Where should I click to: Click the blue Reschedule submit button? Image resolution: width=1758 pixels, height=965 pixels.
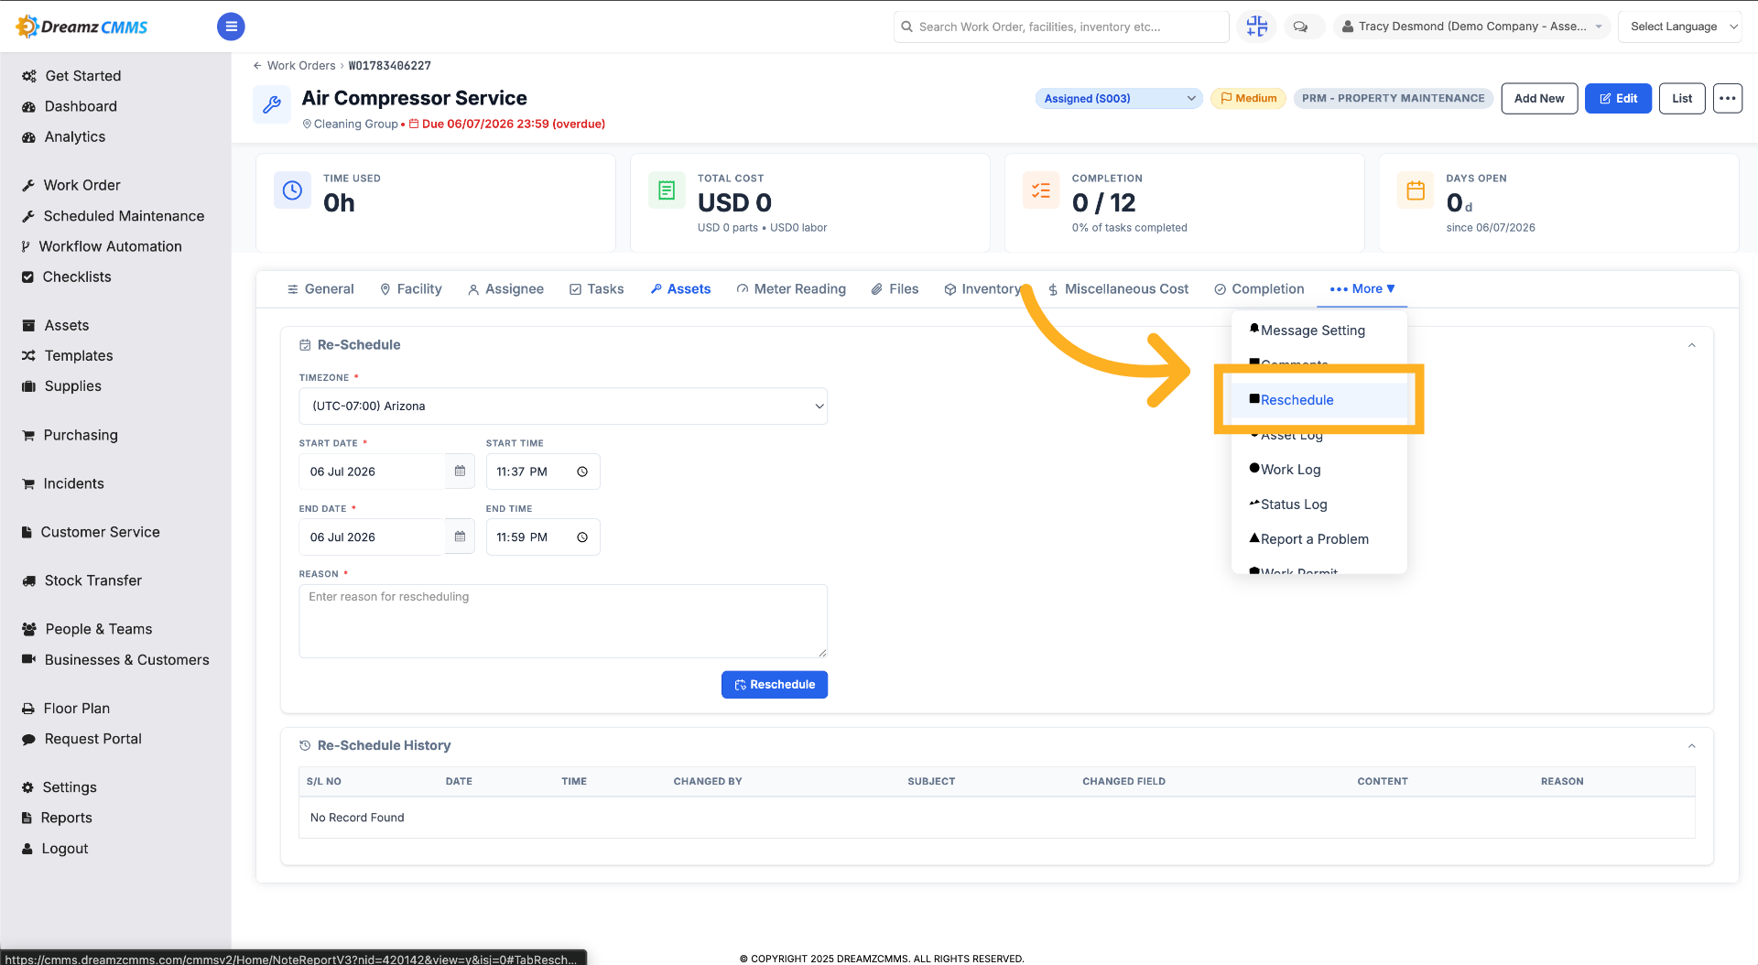pos(775,685)
